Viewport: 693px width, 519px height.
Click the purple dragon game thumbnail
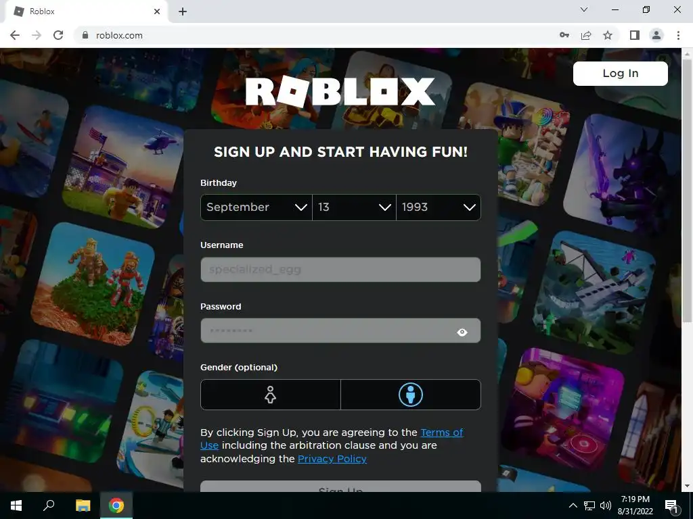(623, 174)
